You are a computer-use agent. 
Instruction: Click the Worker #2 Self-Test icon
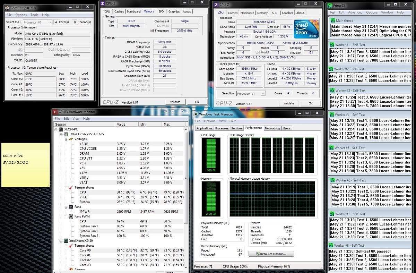click(x=331, y=69)
